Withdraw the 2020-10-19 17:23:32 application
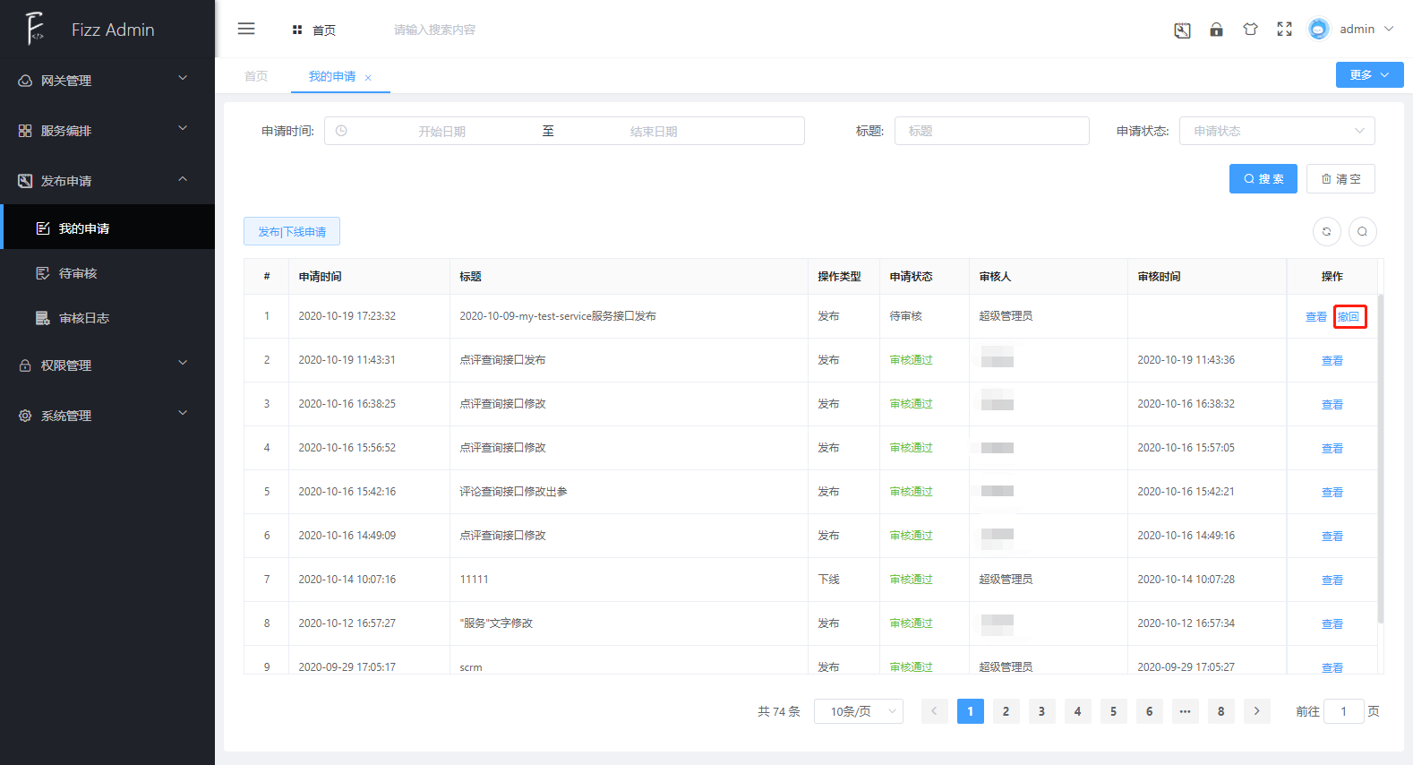 click(x=1349, y=317)
